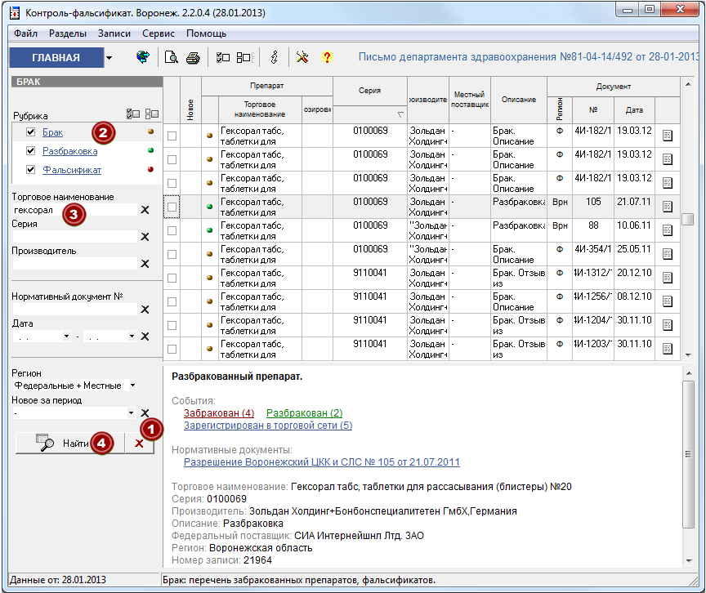Click the details panel vertical scrollbar thumb

tap(688, 454)
